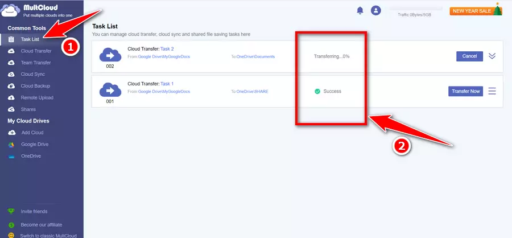Screen dimensions: 512x238
Task: Expand Task 2 details with double chevron
Action: pos(492,56)
